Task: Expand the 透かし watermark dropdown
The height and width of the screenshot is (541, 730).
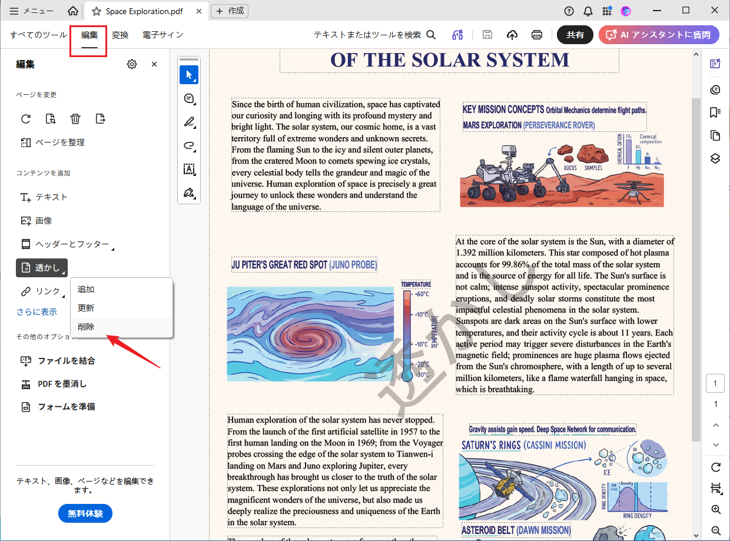Action: coord(42,268)
